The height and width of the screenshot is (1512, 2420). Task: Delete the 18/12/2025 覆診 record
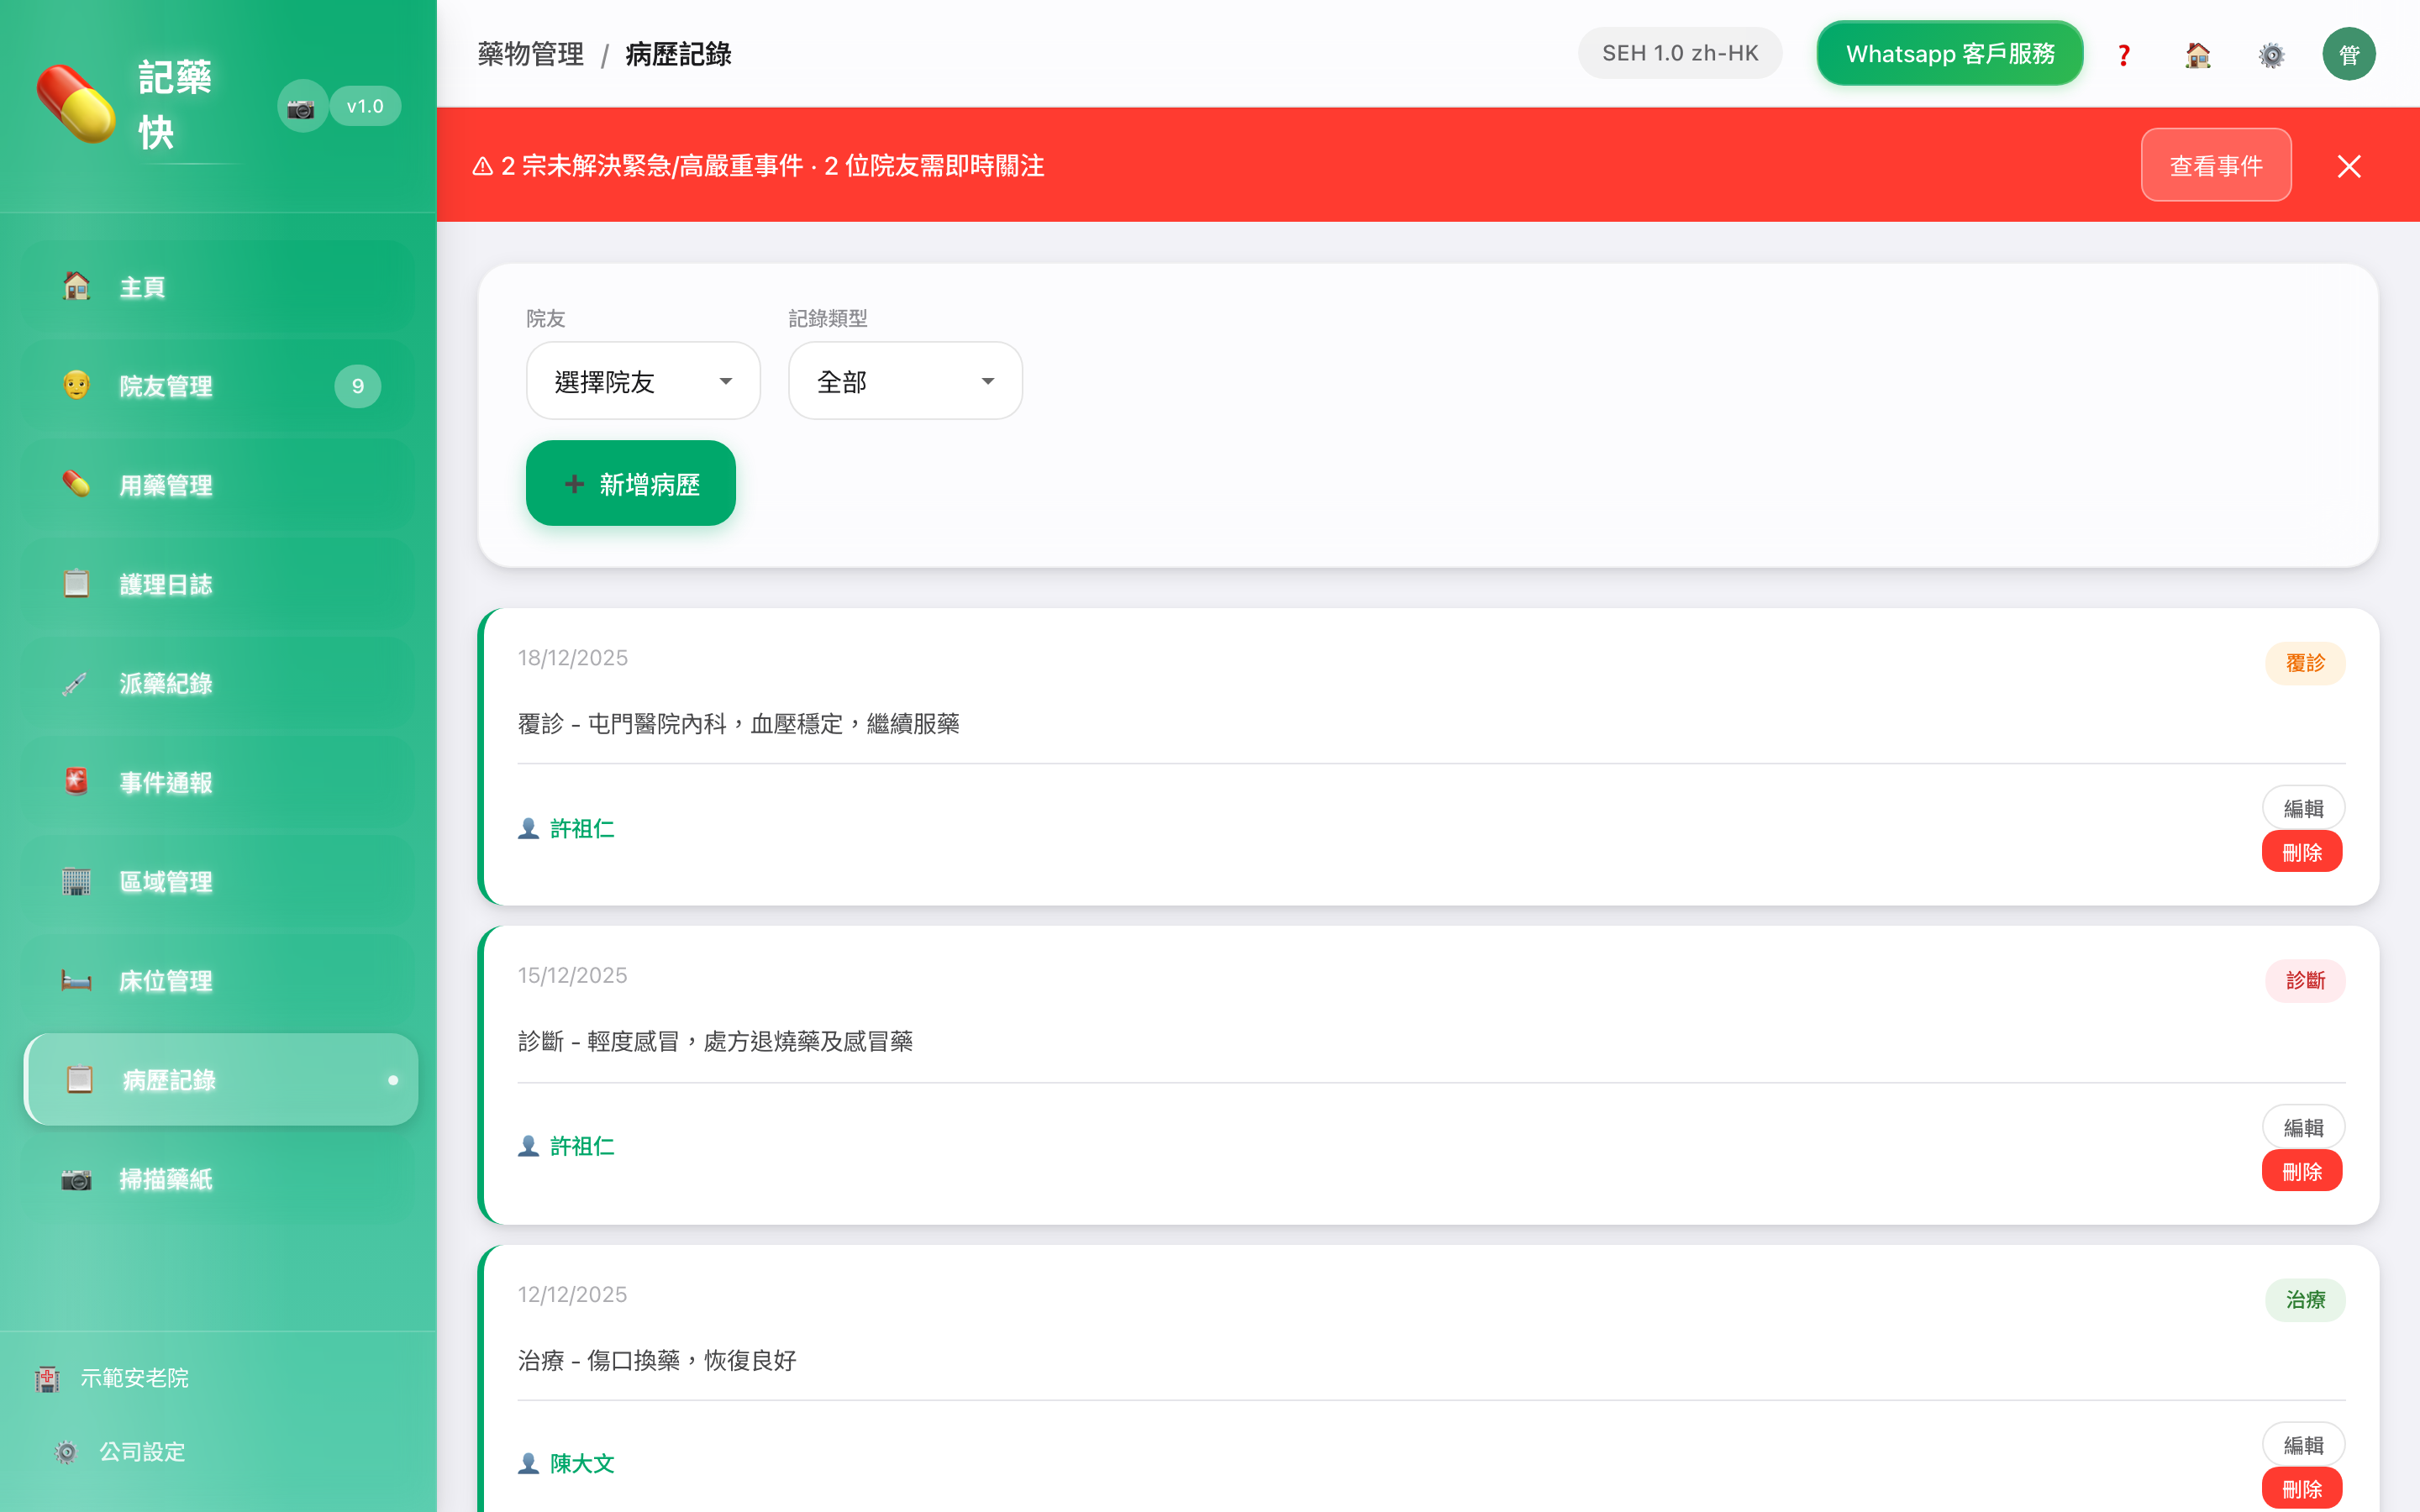click(x=2302, y=852)
